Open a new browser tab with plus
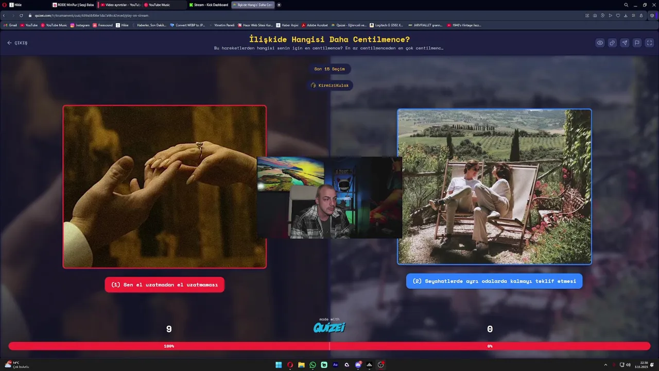The width and height of the screenshot is (659, 371). coord(279,5)
